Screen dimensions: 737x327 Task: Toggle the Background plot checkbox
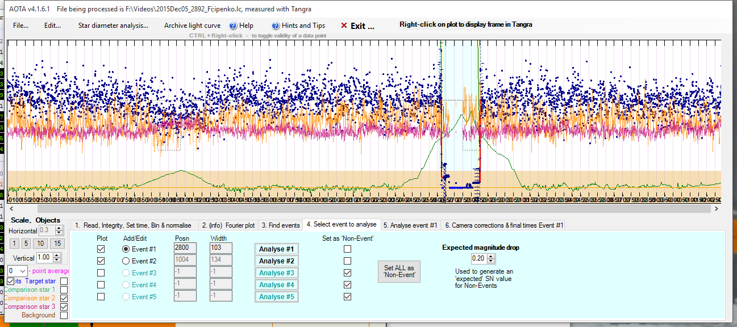[64, 315]
